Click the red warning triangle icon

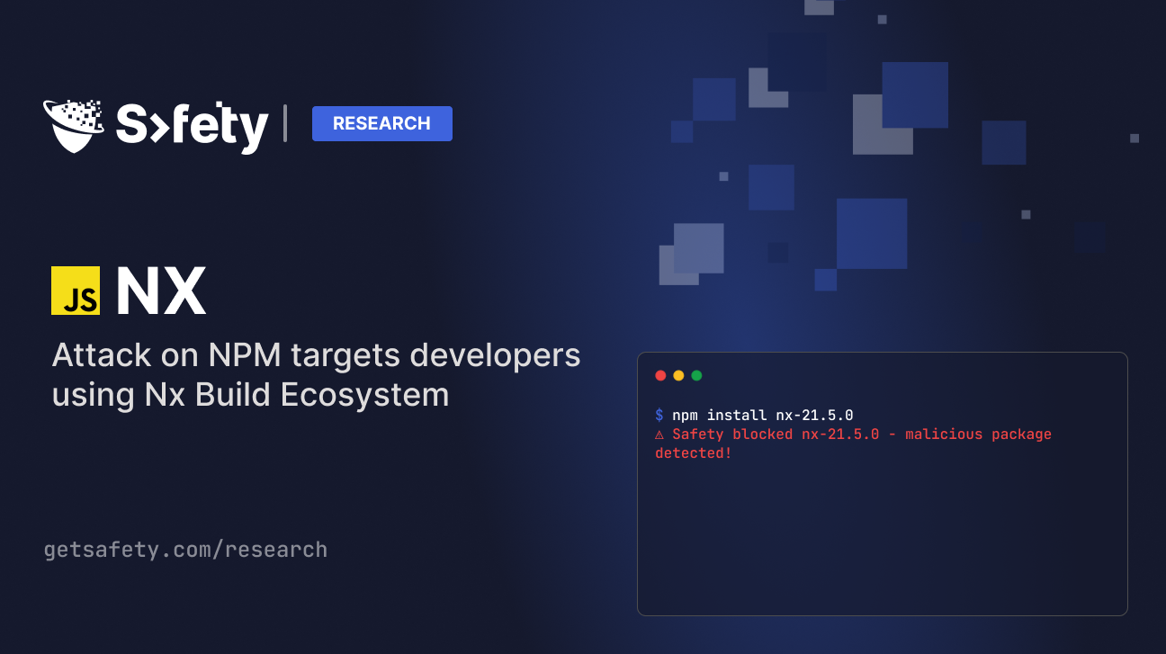click(x=659, y=435)
